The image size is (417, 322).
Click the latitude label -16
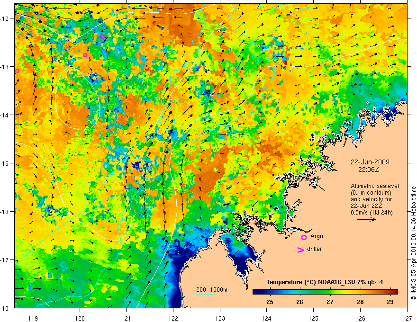[5, 212]
